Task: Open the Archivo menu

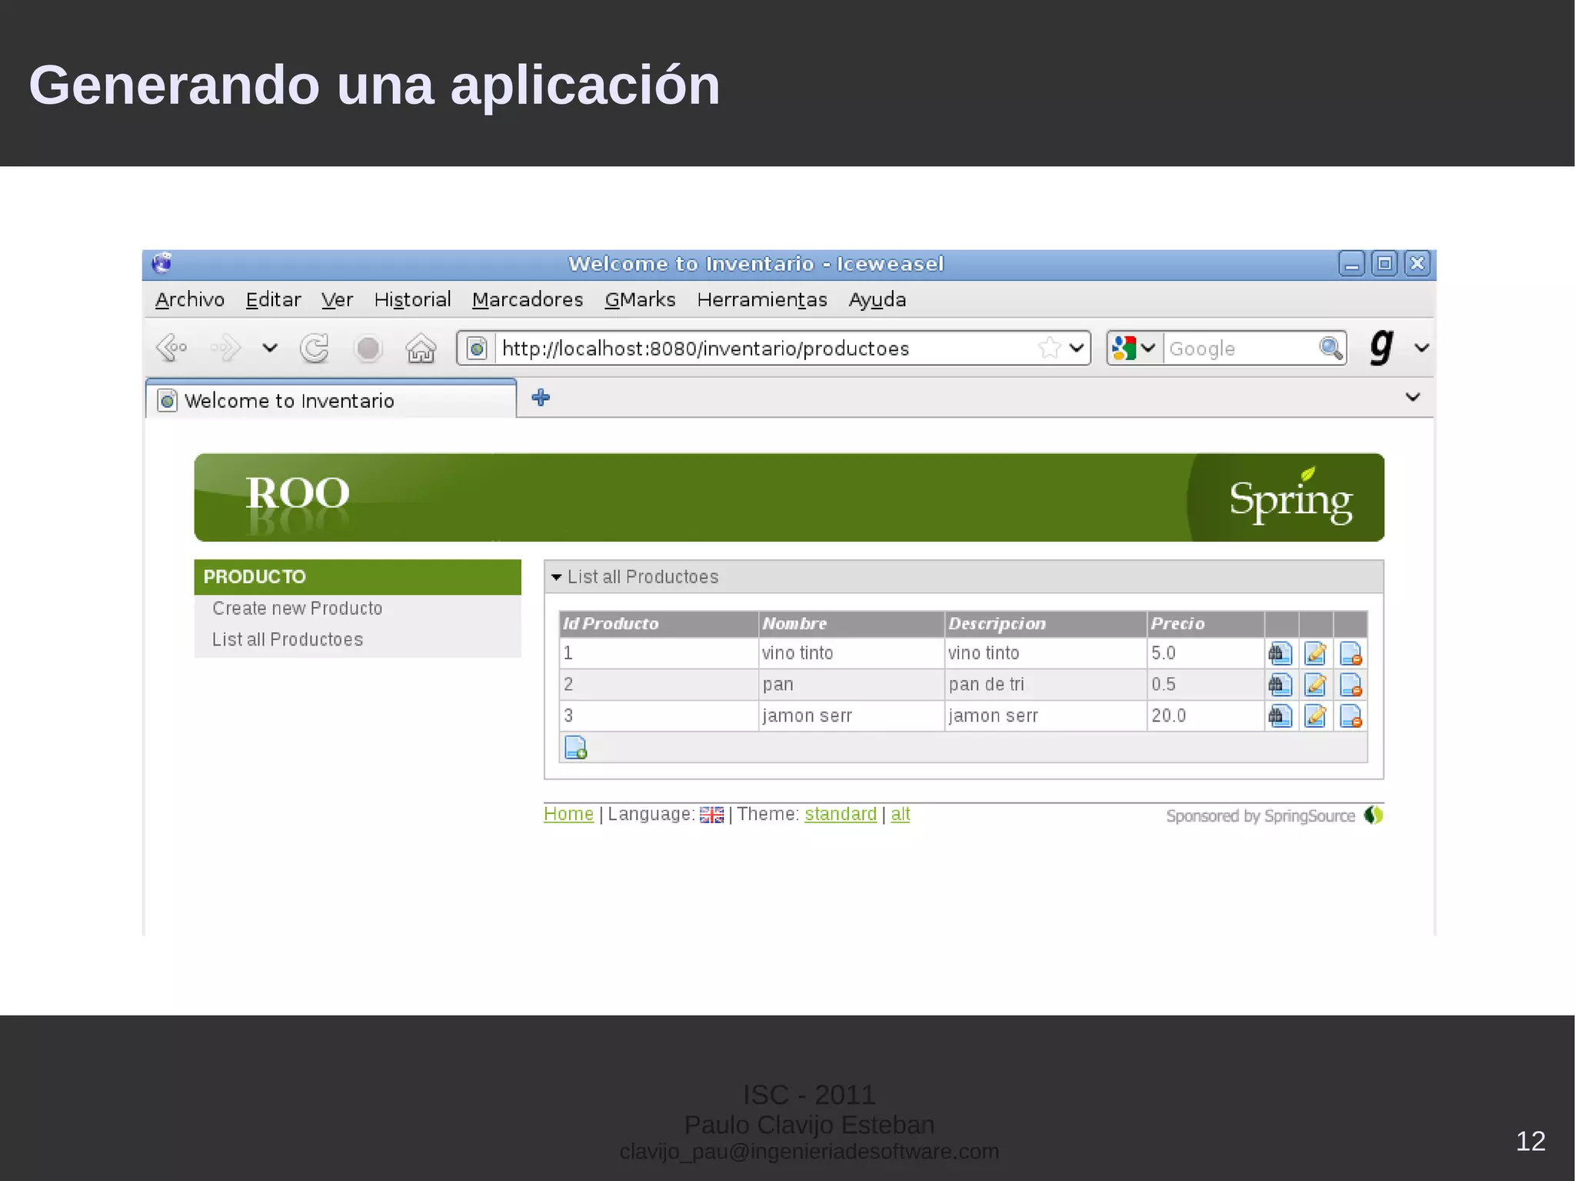Action: click(190, 299)
